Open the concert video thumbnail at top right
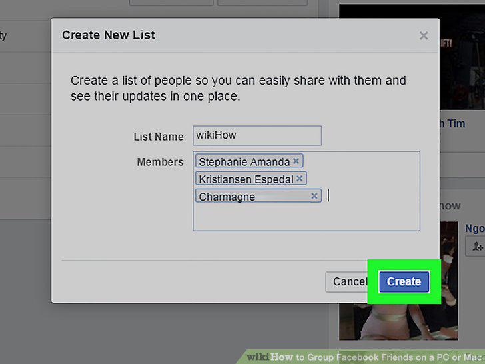Image resolution: width=485 pixels, height=364 pixels. pyautogui.click(x=462, y=57)
